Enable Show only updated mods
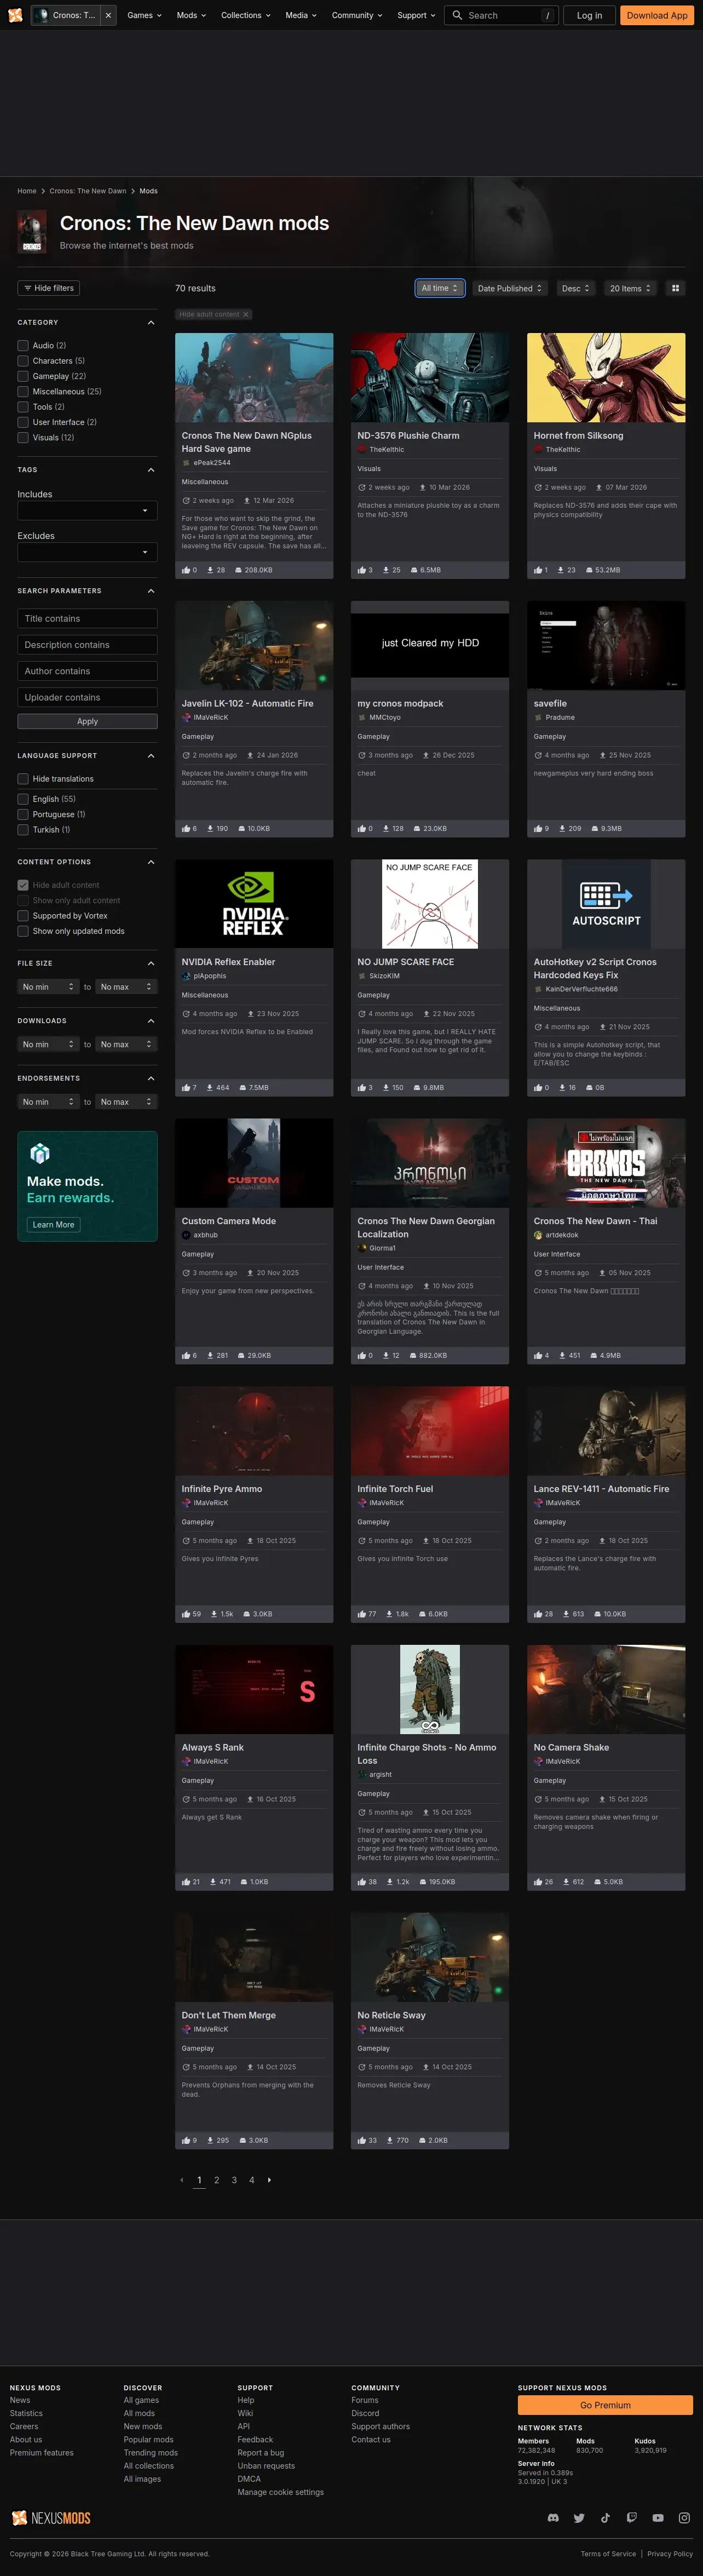Viewport: 703px width, 2576px height. point(23,931)
